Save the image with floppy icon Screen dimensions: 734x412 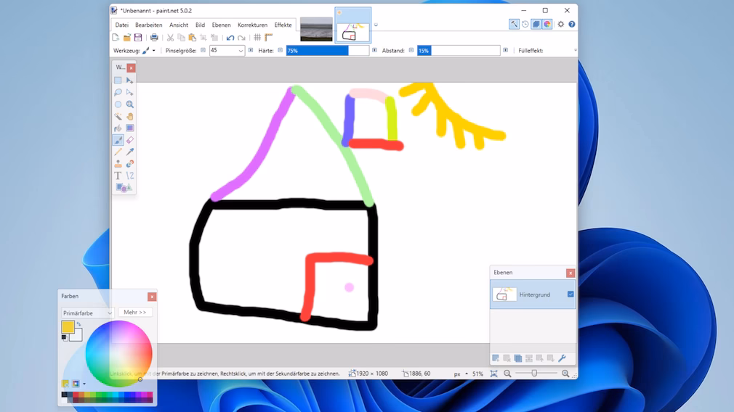coord(138,38)
